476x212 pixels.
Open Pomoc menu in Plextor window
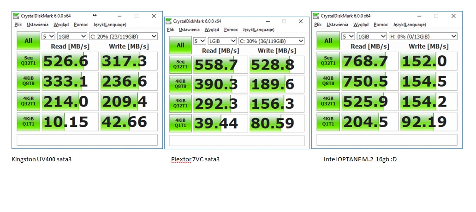point(231,29)
